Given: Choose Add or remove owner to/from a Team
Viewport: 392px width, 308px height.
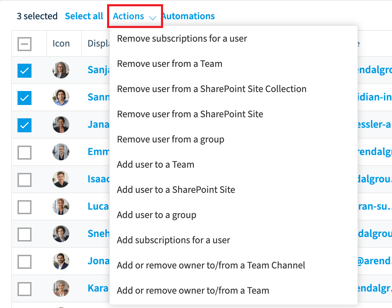Looking at the screenshot, I should pyautogui.click(x=233, y=290).
